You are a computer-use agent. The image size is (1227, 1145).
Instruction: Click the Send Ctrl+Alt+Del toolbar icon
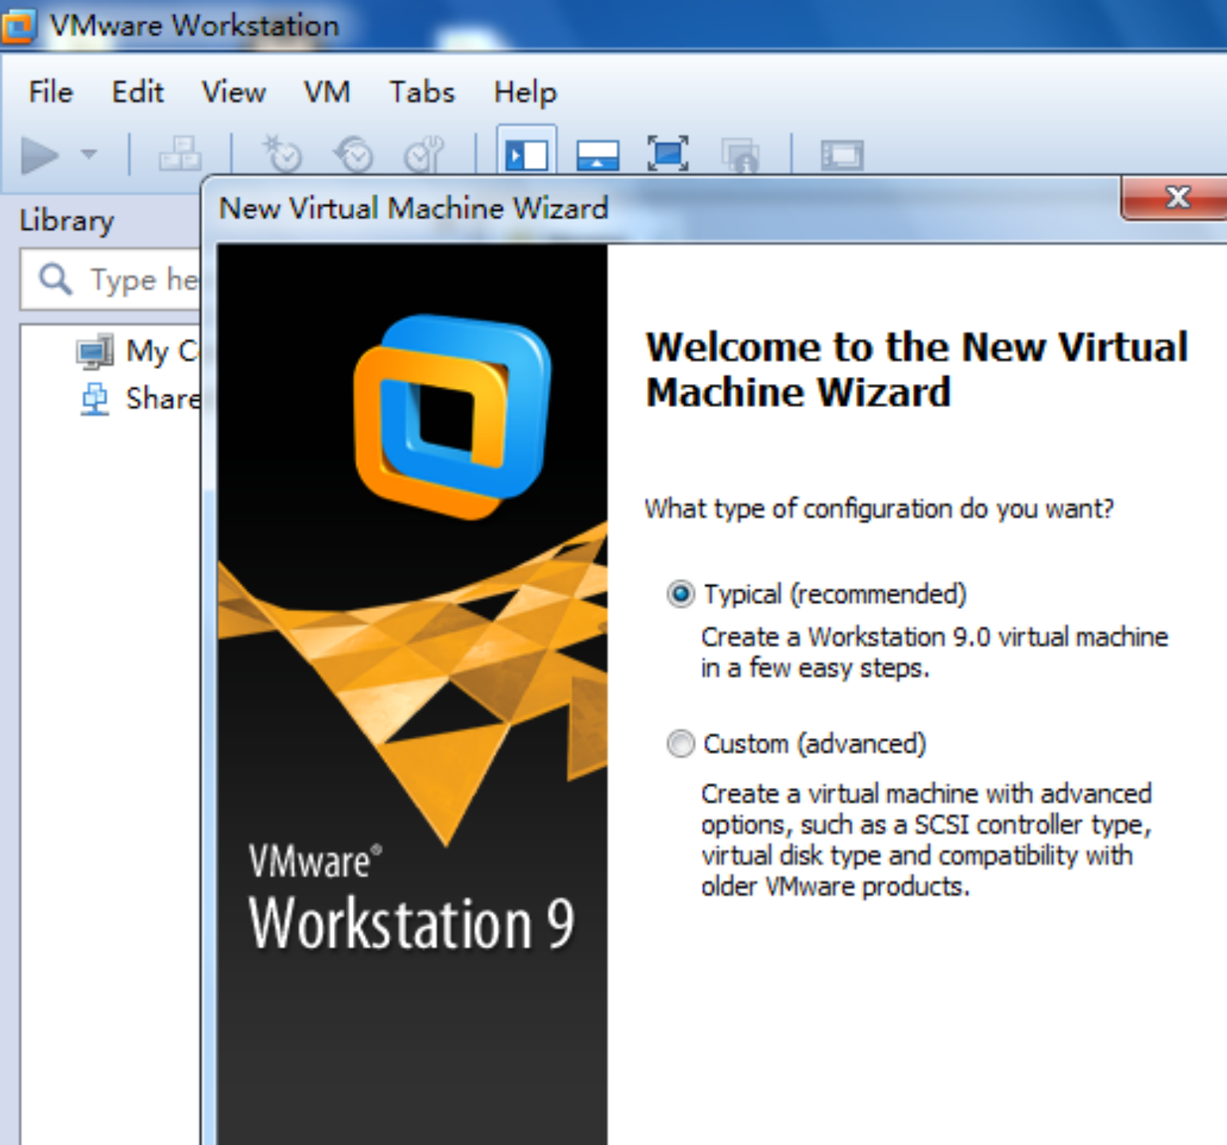pos(180,153)
